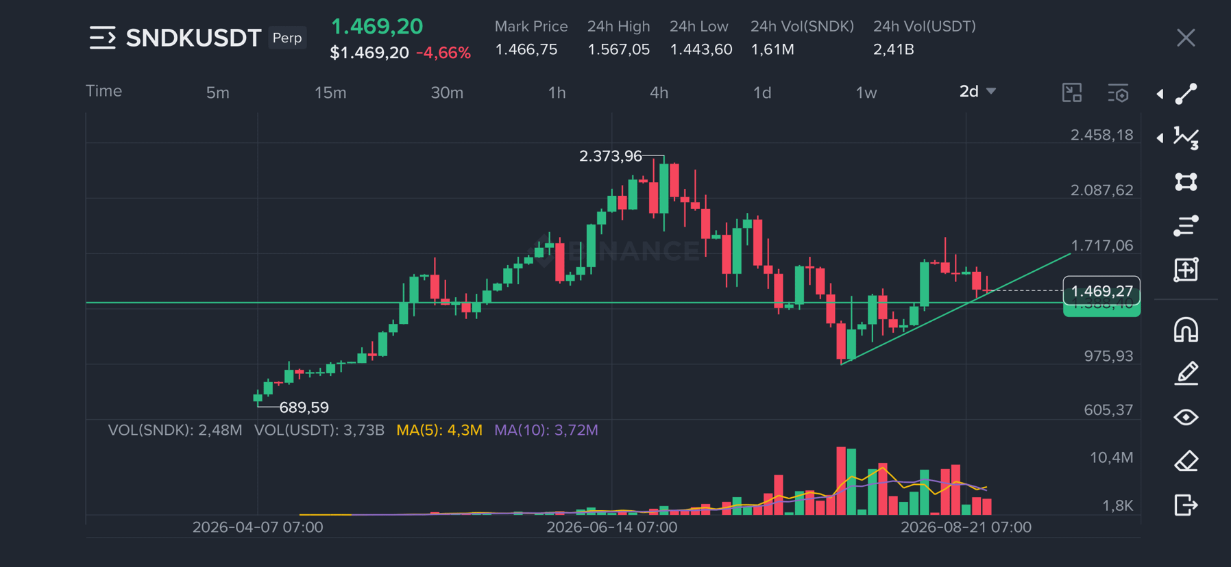Open the symbol list menu icon
1231x567 pixels.
[x=102, y=38]
